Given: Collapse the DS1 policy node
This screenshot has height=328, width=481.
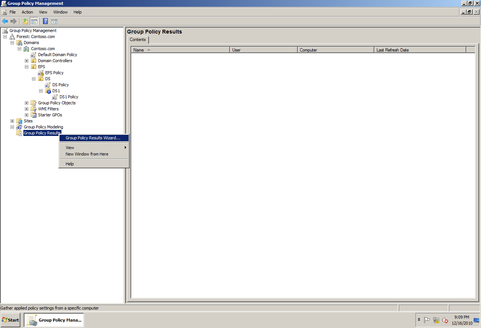Looking at the screenshot, I should [41, 91].
